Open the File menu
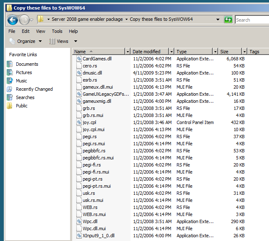Screen dimensions: 269x241 pos(12,31)
